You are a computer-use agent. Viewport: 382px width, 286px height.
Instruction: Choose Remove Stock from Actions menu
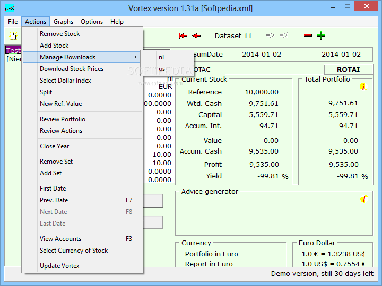tap(83, 34)
